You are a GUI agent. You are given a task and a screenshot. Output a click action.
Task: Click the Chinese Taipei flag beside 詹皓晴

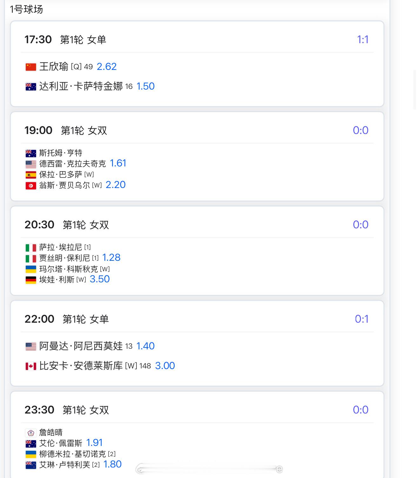[x=31, y=433]
